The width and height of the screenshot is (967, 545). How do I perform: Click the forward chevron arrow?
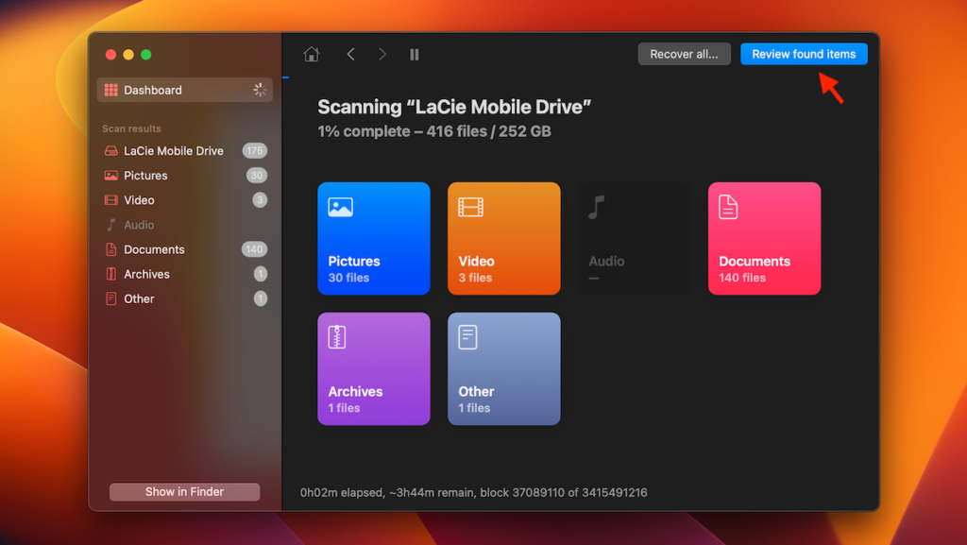[382, 55]
